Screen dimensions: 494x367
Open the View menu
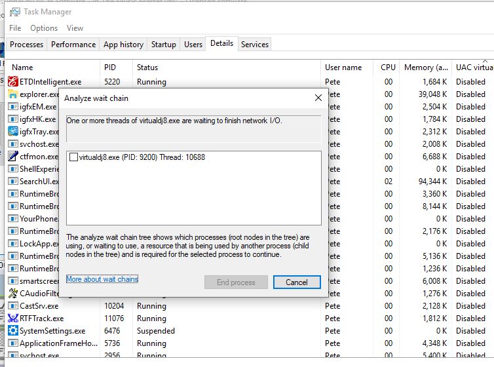pyautogui.click(x=75, y=28)
